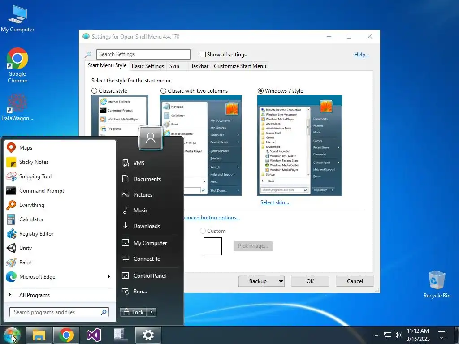Click the user account picture
Viewport: 459px width, 344px height.
(151, 138)
